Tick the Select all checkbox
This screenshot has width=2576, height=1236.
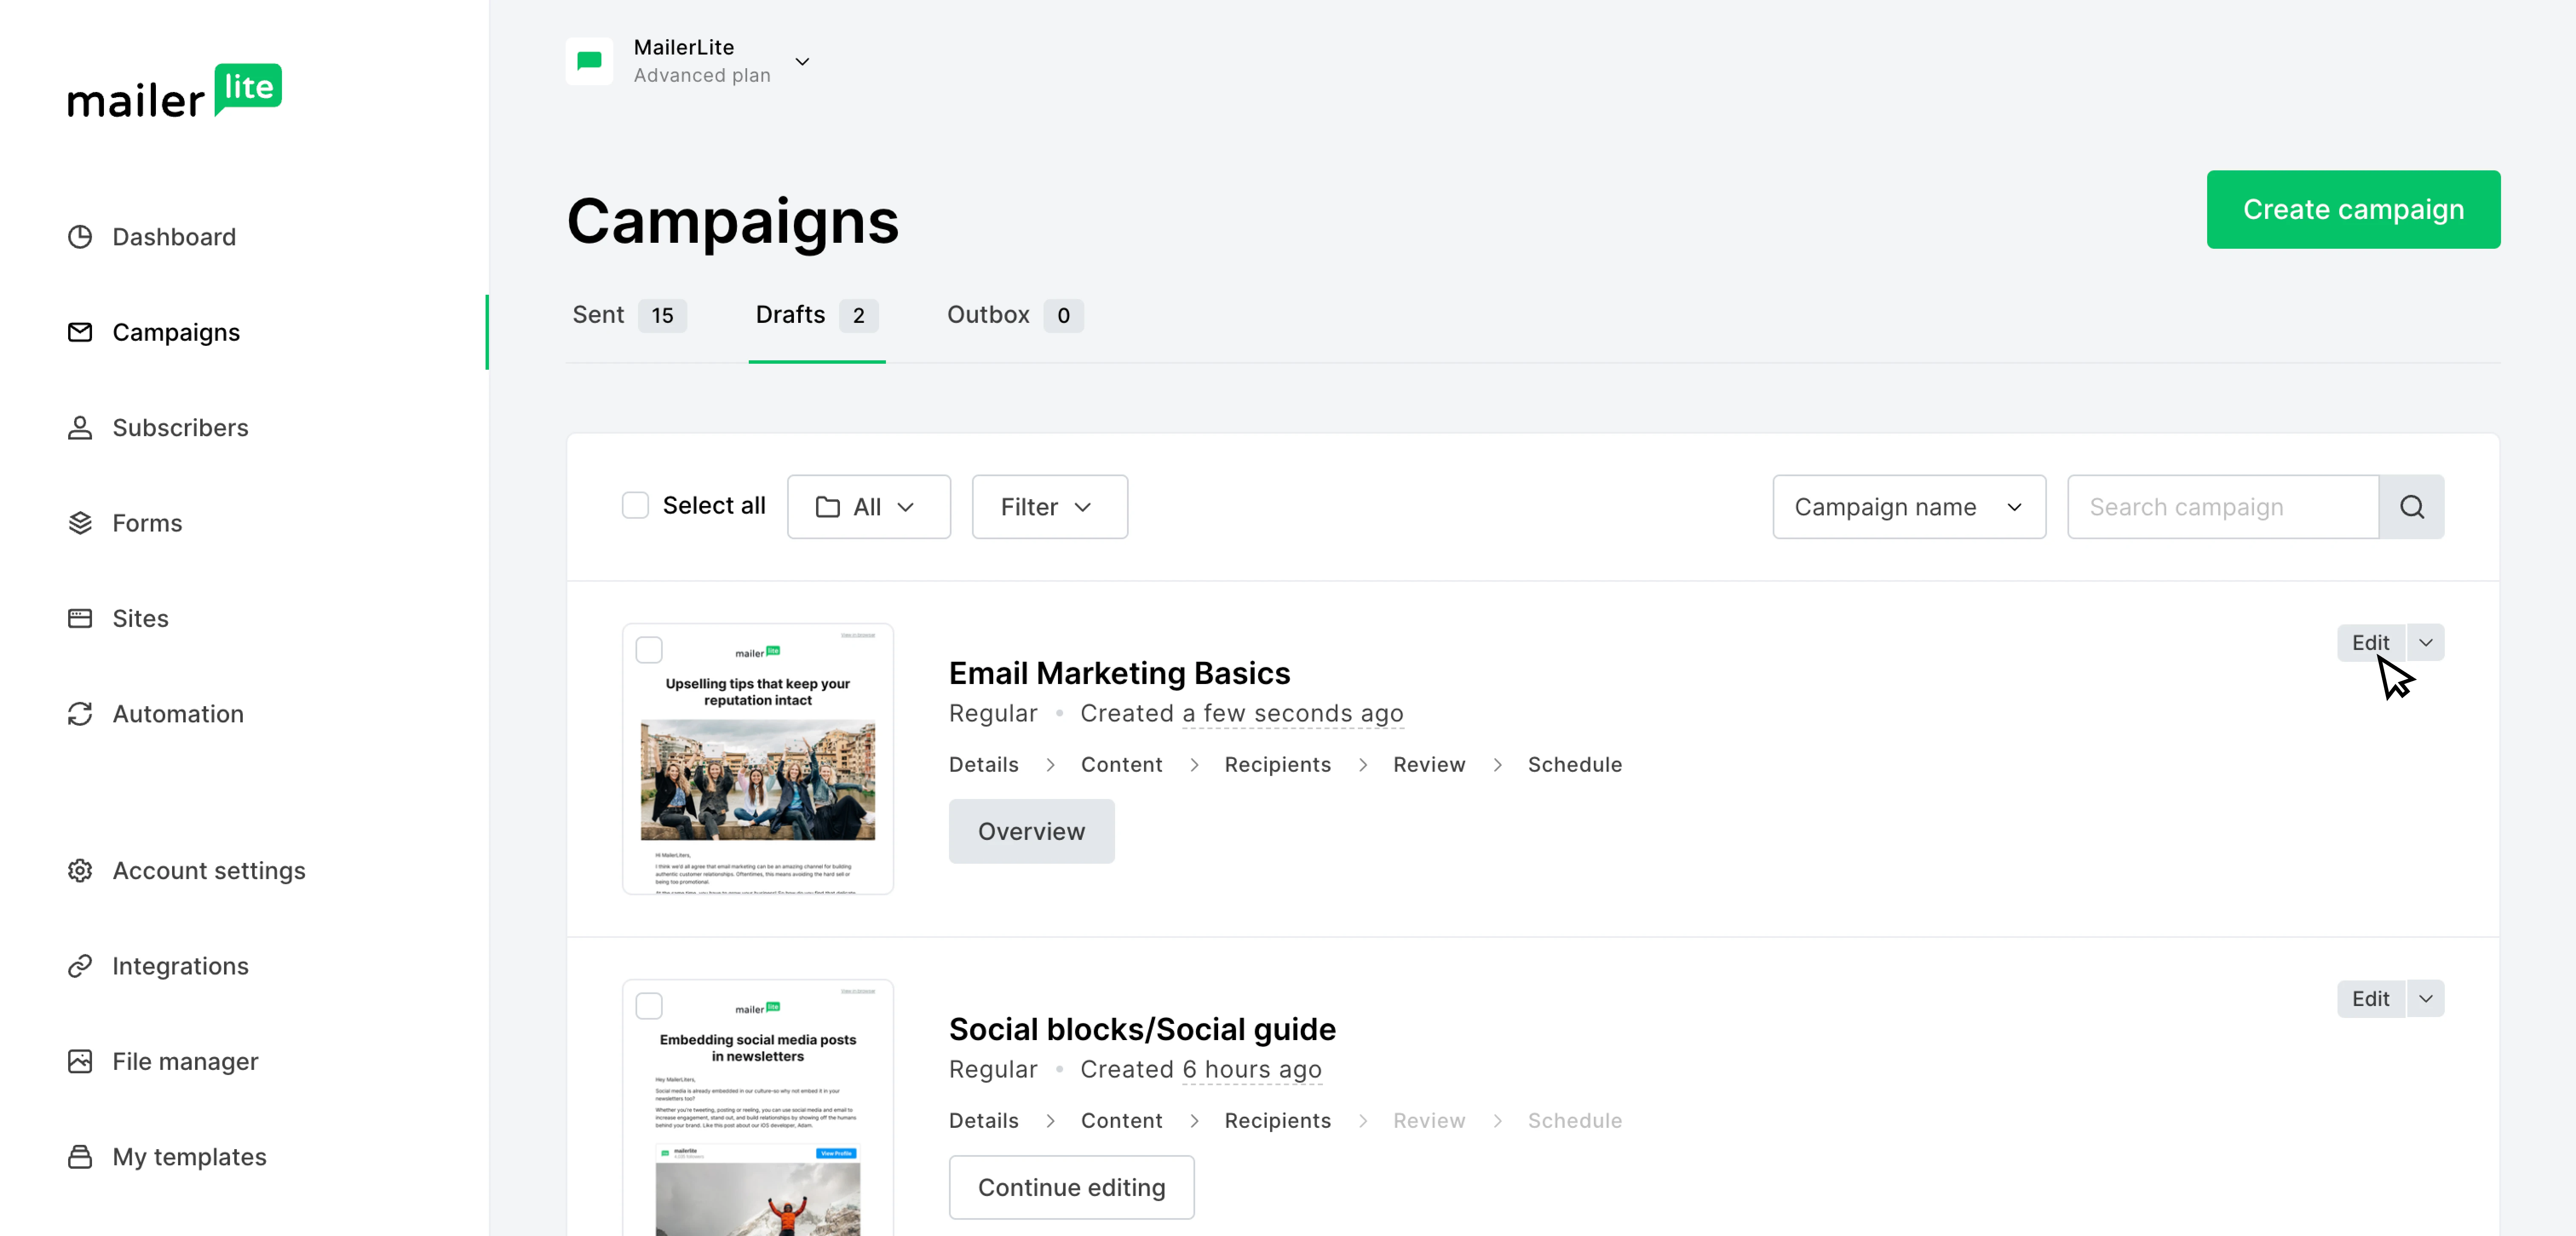click(635, 506)
